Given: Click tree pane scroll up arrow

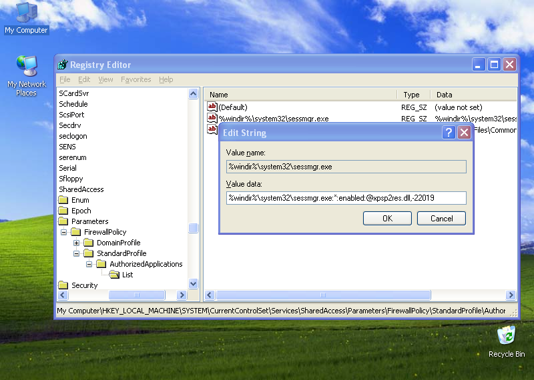Looking at the screenshot, I should tap(193, 93).
